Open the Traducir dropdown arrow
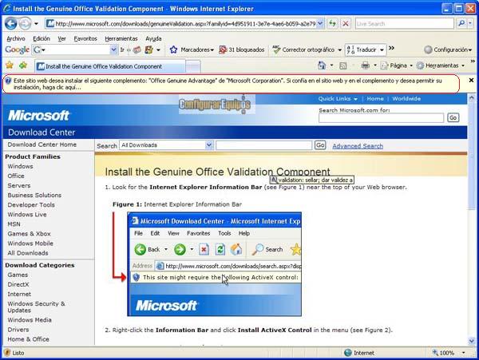Image resolution: width=479 pixels, height=360 pixels. [382, 49]
